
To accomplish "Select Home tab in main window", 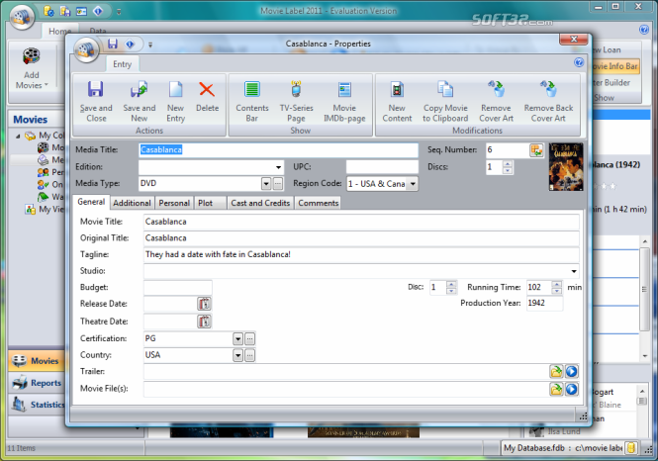I will (x=60, y=31).
